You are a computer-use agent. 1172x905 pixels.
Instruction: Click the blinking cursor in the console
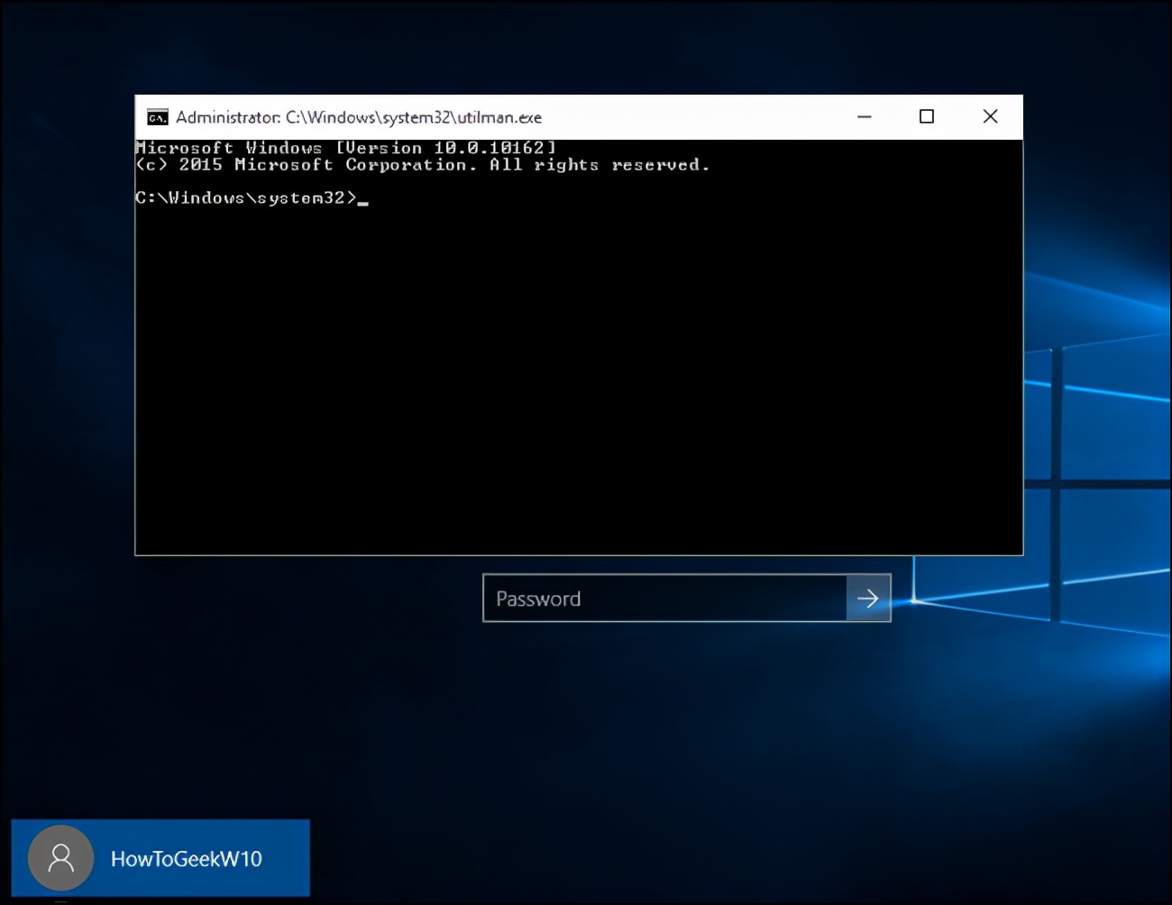click(x=364, y=199)
